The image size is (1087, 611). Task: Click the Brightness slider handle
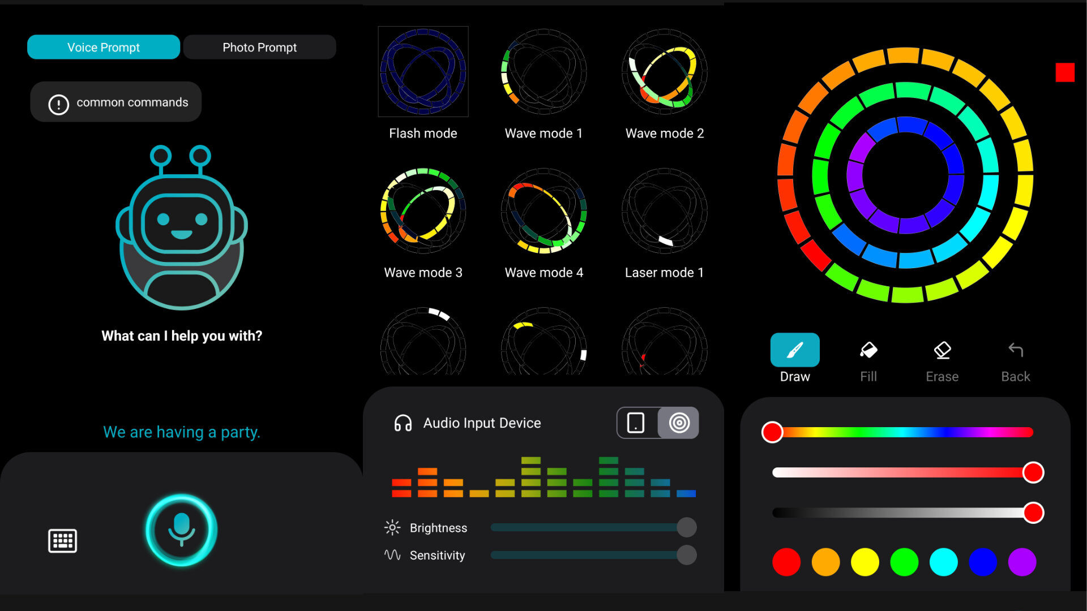click(686, 527)
